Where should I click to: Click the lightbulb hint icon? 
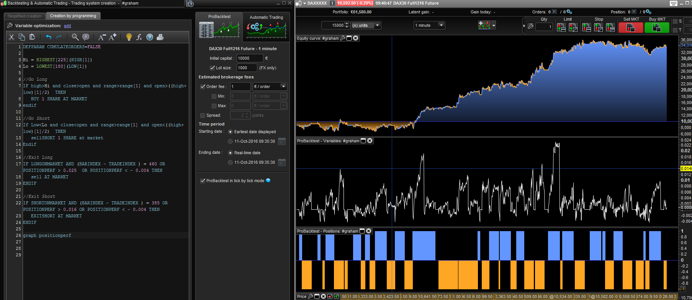click(129, 37)
